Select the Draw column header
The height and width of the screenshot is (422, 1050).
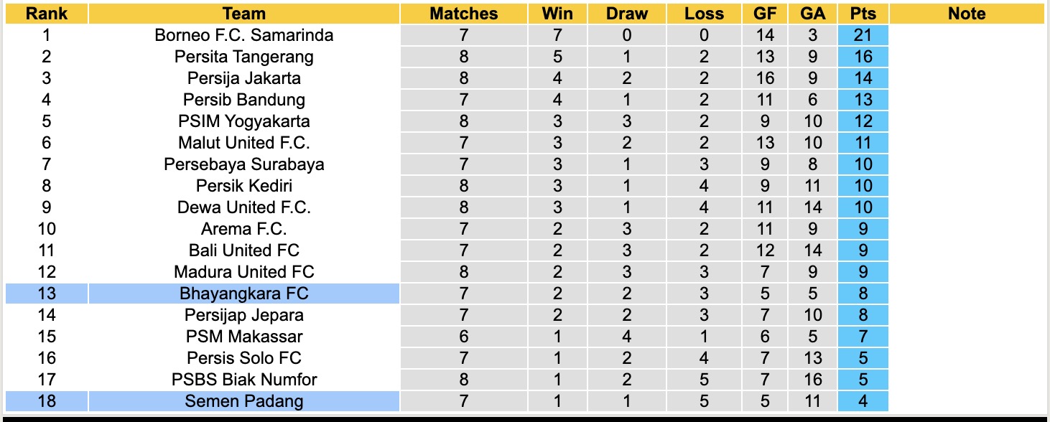point(626,14)
